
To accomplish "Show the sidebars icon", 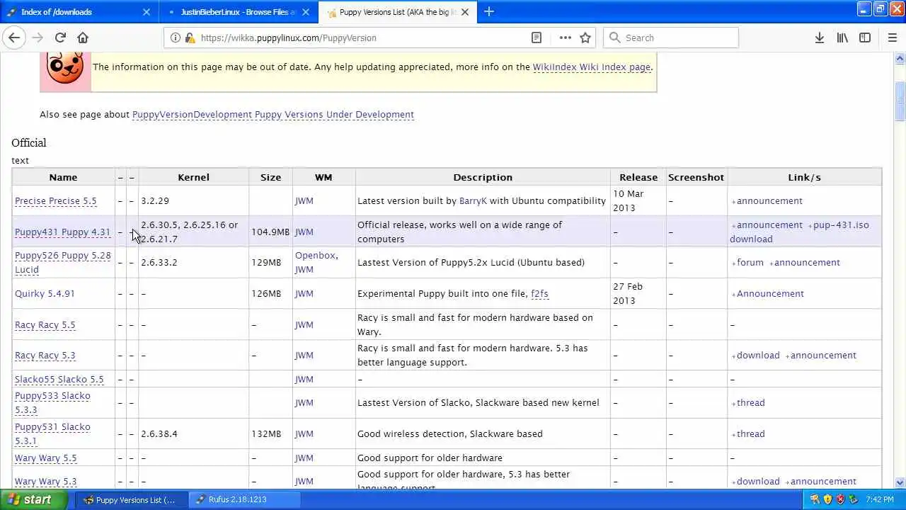I will tap(865, 38).
